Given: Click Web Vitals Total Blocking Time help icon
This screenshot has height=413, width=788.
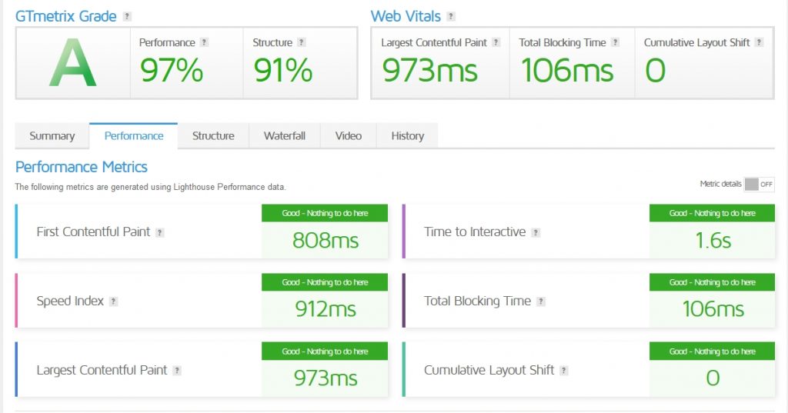Looking at the screenshot, I should click(615, 43).
